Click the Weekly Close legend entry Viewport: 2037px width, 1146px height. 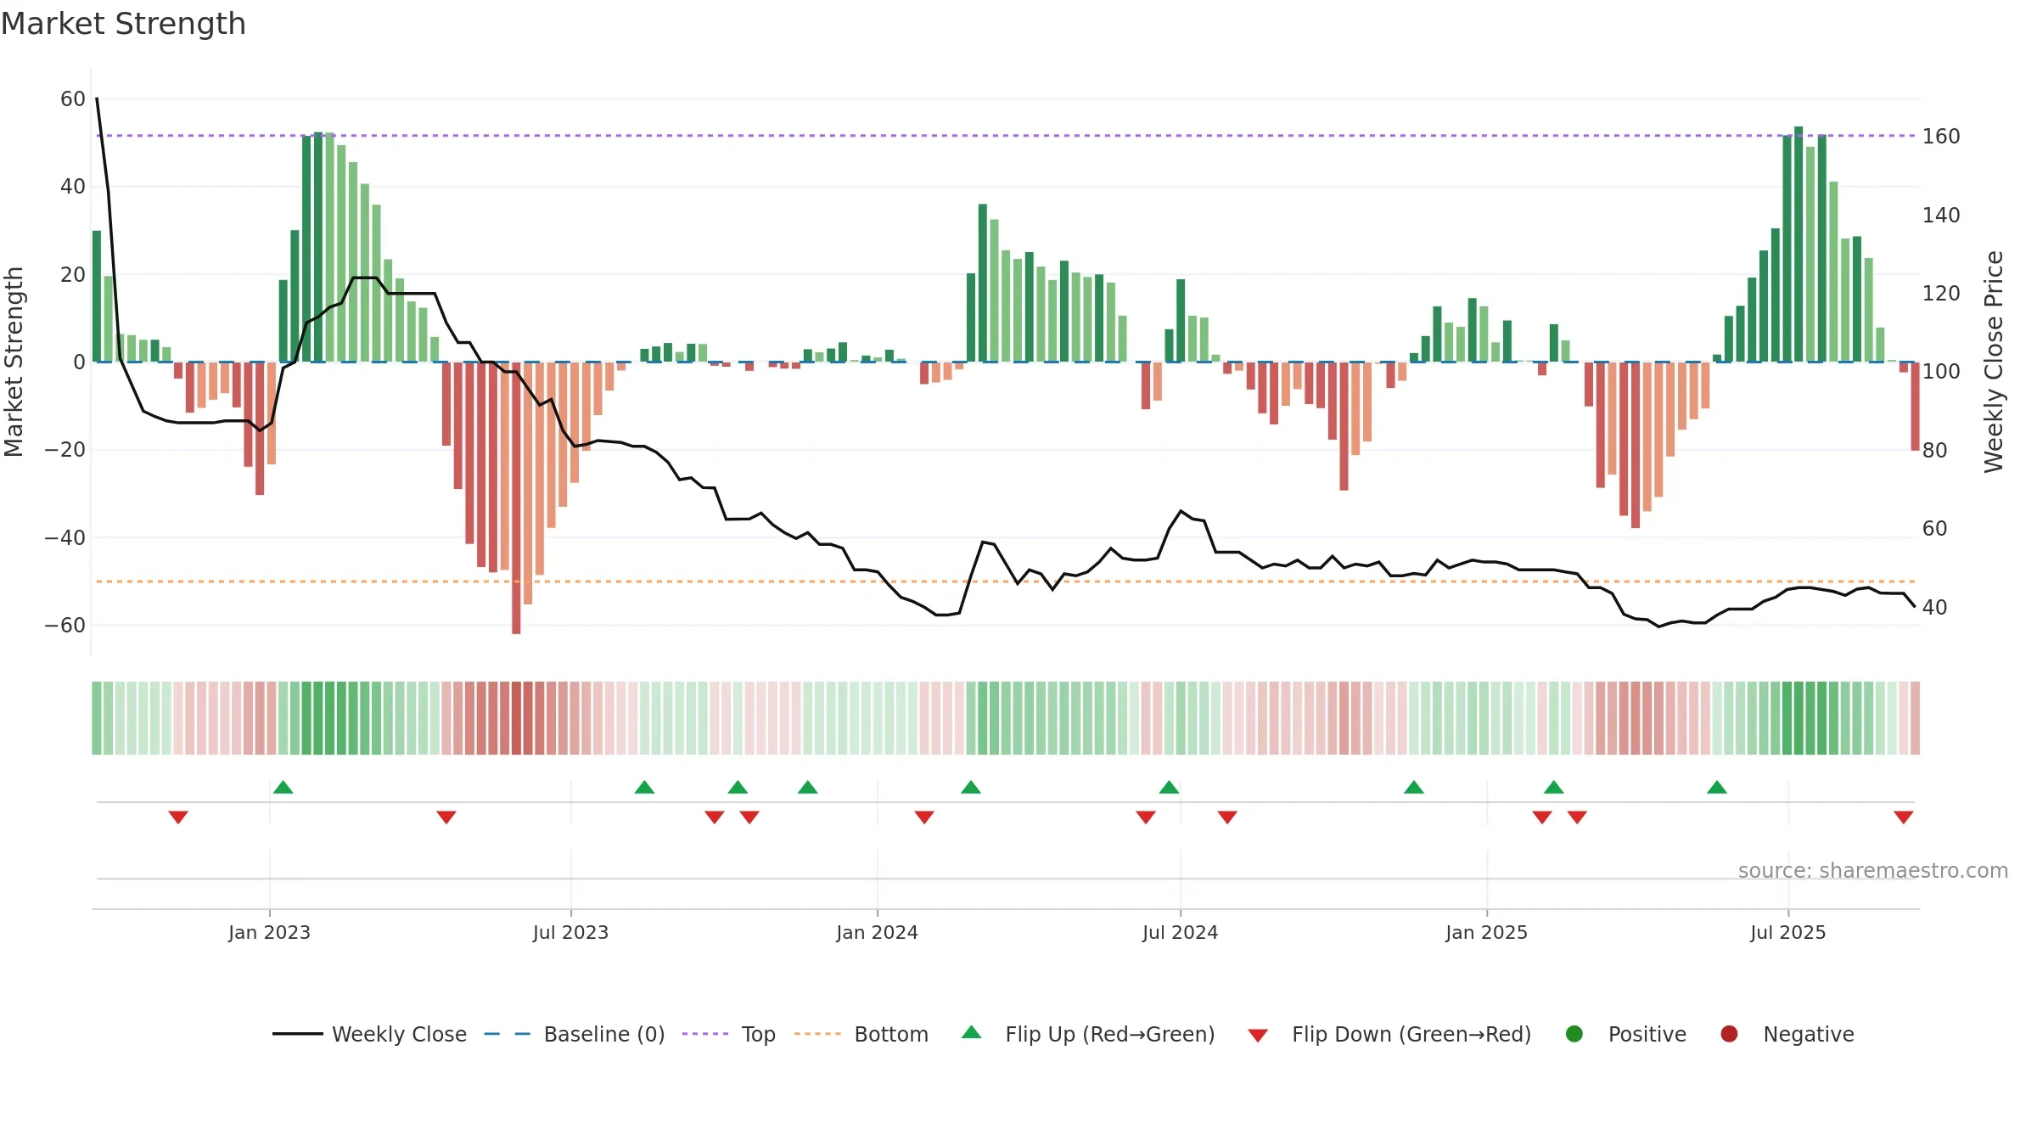click(369, 1034)
